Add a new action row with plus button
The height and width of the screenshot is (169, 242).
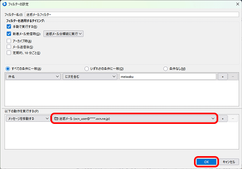click(x=222, y=119)
